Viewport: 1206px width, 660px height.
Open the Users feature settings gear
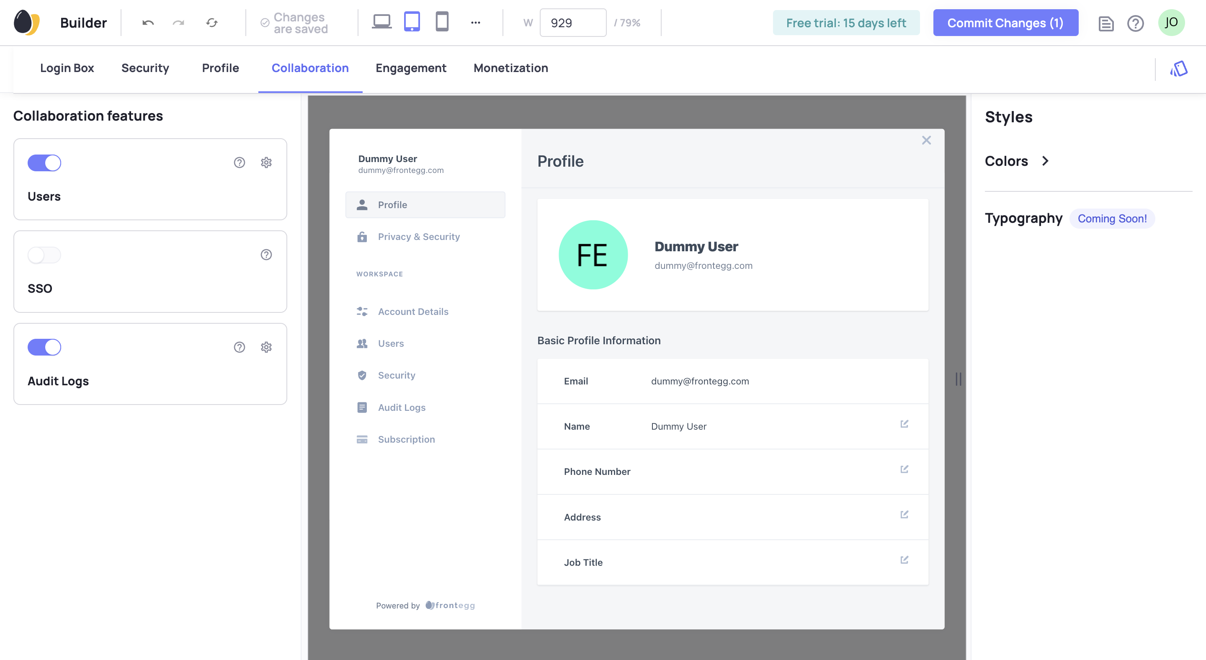(x=266, y=162)
